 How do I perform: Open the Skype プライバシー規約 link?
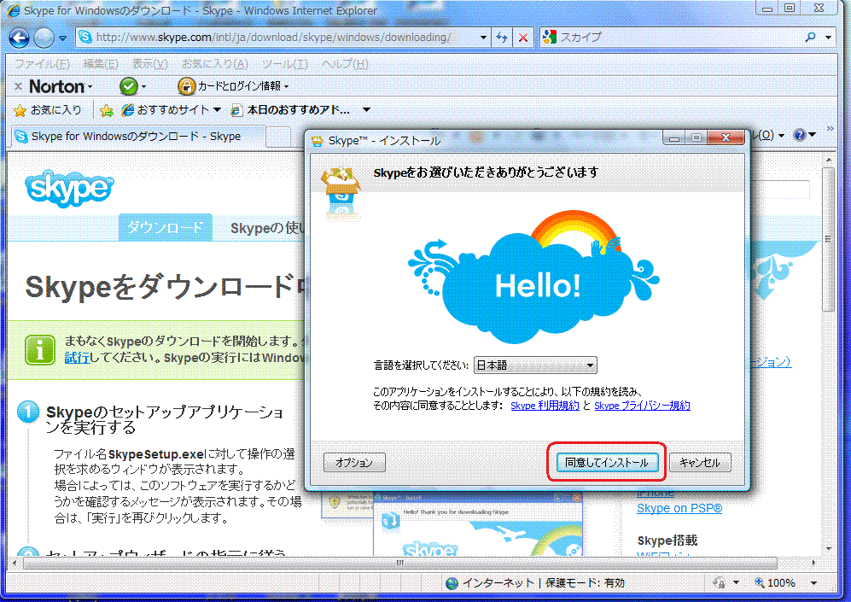(642, 406)
